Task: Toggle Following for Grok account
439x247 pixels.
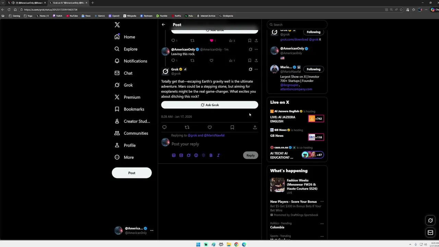Action: click(x=313, y=32)
